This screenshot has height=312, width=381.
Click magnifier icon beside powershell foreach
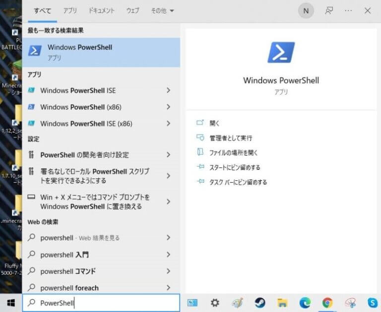coord(31,288)
